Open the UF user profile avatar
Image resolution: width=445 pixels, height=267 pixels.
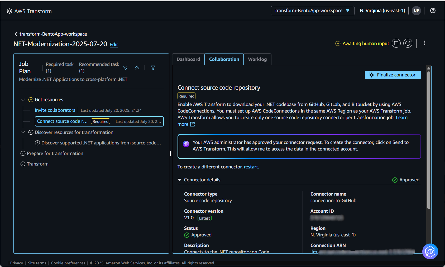tap(416, 11)
